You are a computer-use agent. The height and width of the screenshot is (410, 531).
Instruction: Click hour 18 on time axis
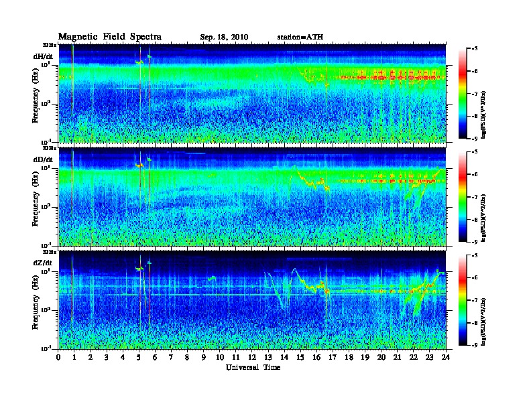pyautogui.click(x=349, y=358)
